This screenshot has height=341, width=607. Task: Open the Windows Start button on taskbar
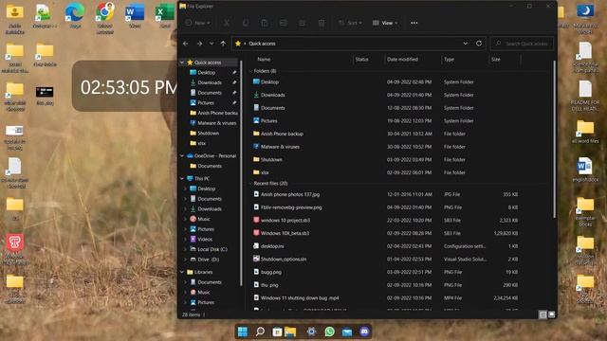click(243, 332)
